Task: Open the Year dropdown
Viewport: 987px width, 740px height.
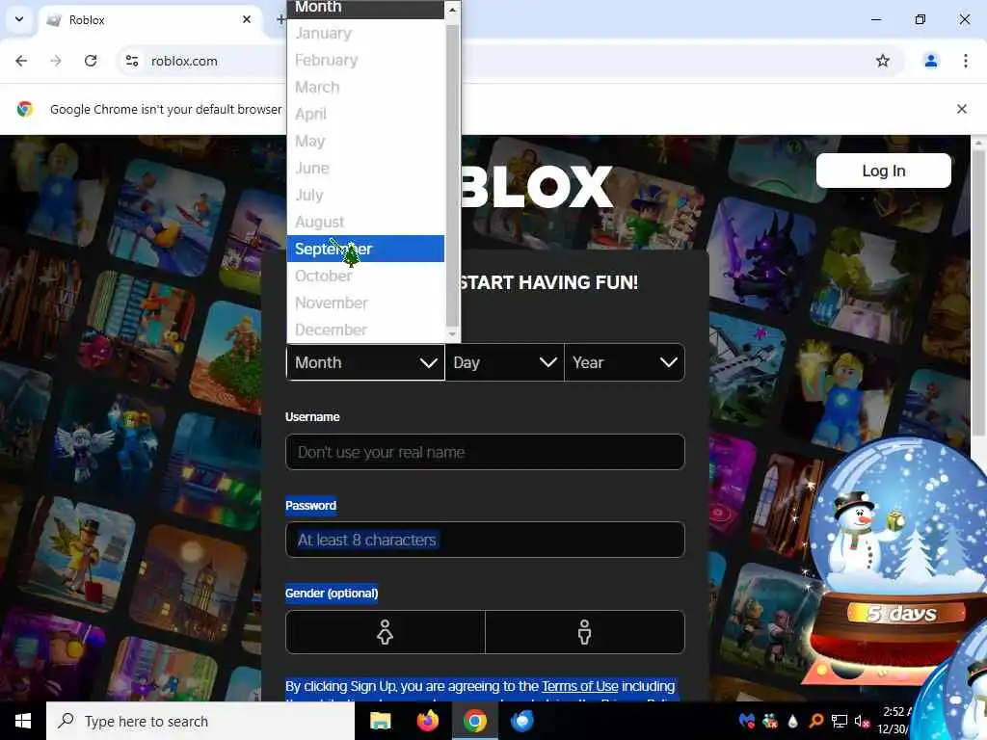Action: coord(625,362)
